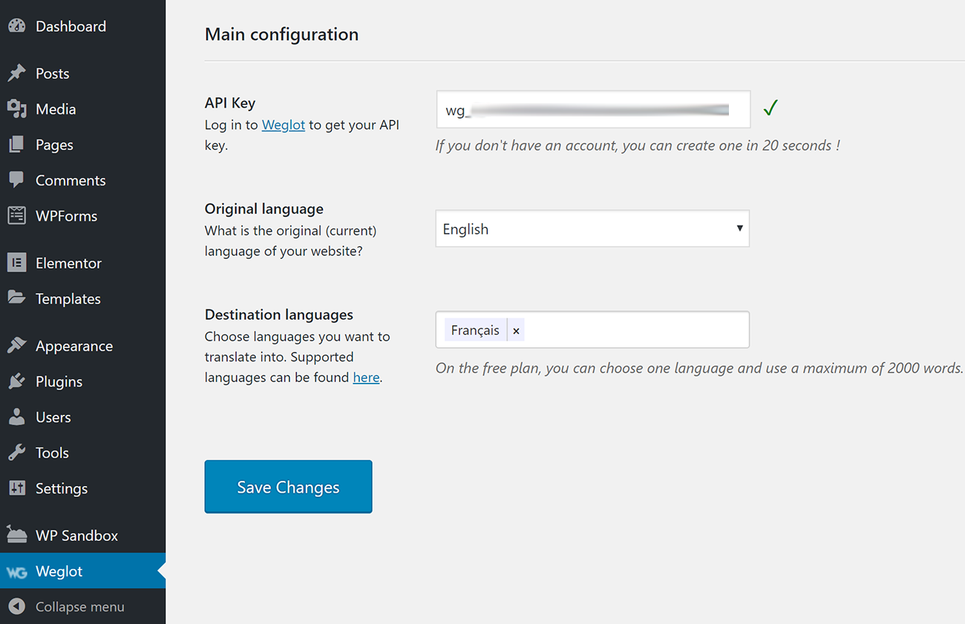Open the Media menu item
Image resolution: width=965 pixels, height=624 pixels.
click(x=56, y=109)
